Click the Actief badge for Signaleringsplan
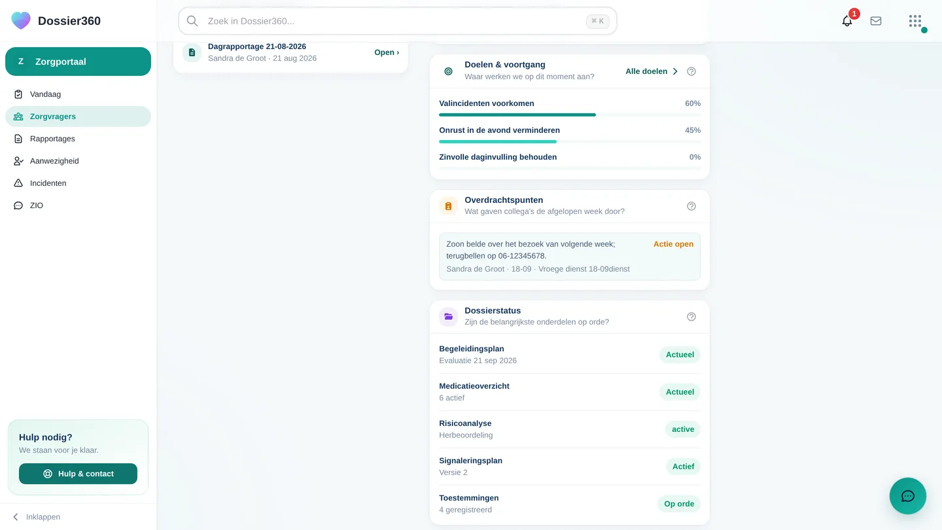The width and height of the screenshot is (942, 530). point(683,467)
